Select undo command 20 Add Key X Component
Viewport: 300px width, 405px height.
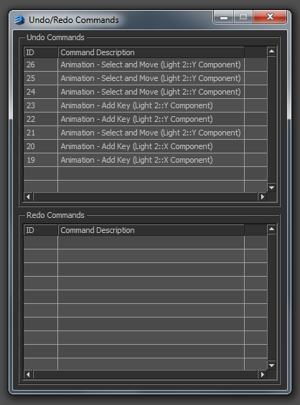coord(146,146)
